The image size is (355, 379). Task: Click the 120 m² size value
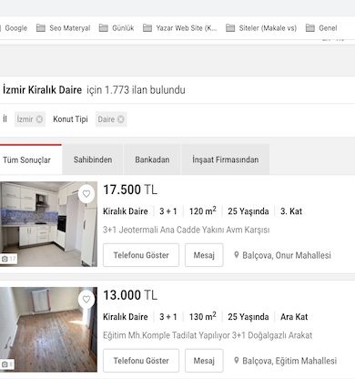[x=203, y=210]
